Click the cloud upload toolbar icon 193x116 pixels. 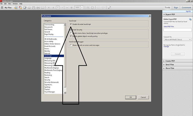[x=29, y=7]
